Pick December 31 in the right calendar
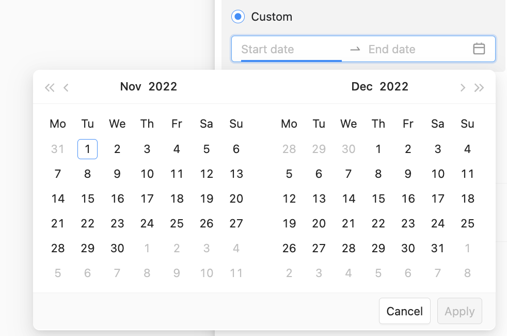Screen dimensions: 507x336 pyautogui.click(x=438, y=249)
